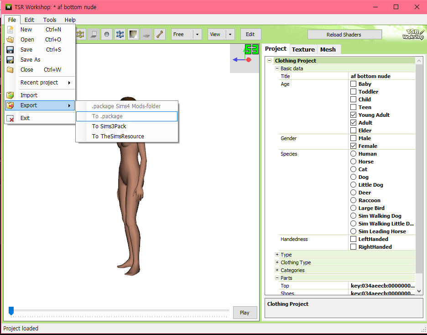Check the Male gender checkbox
Image resolution: width=427 pixels, height=335 pixels.
353,138
